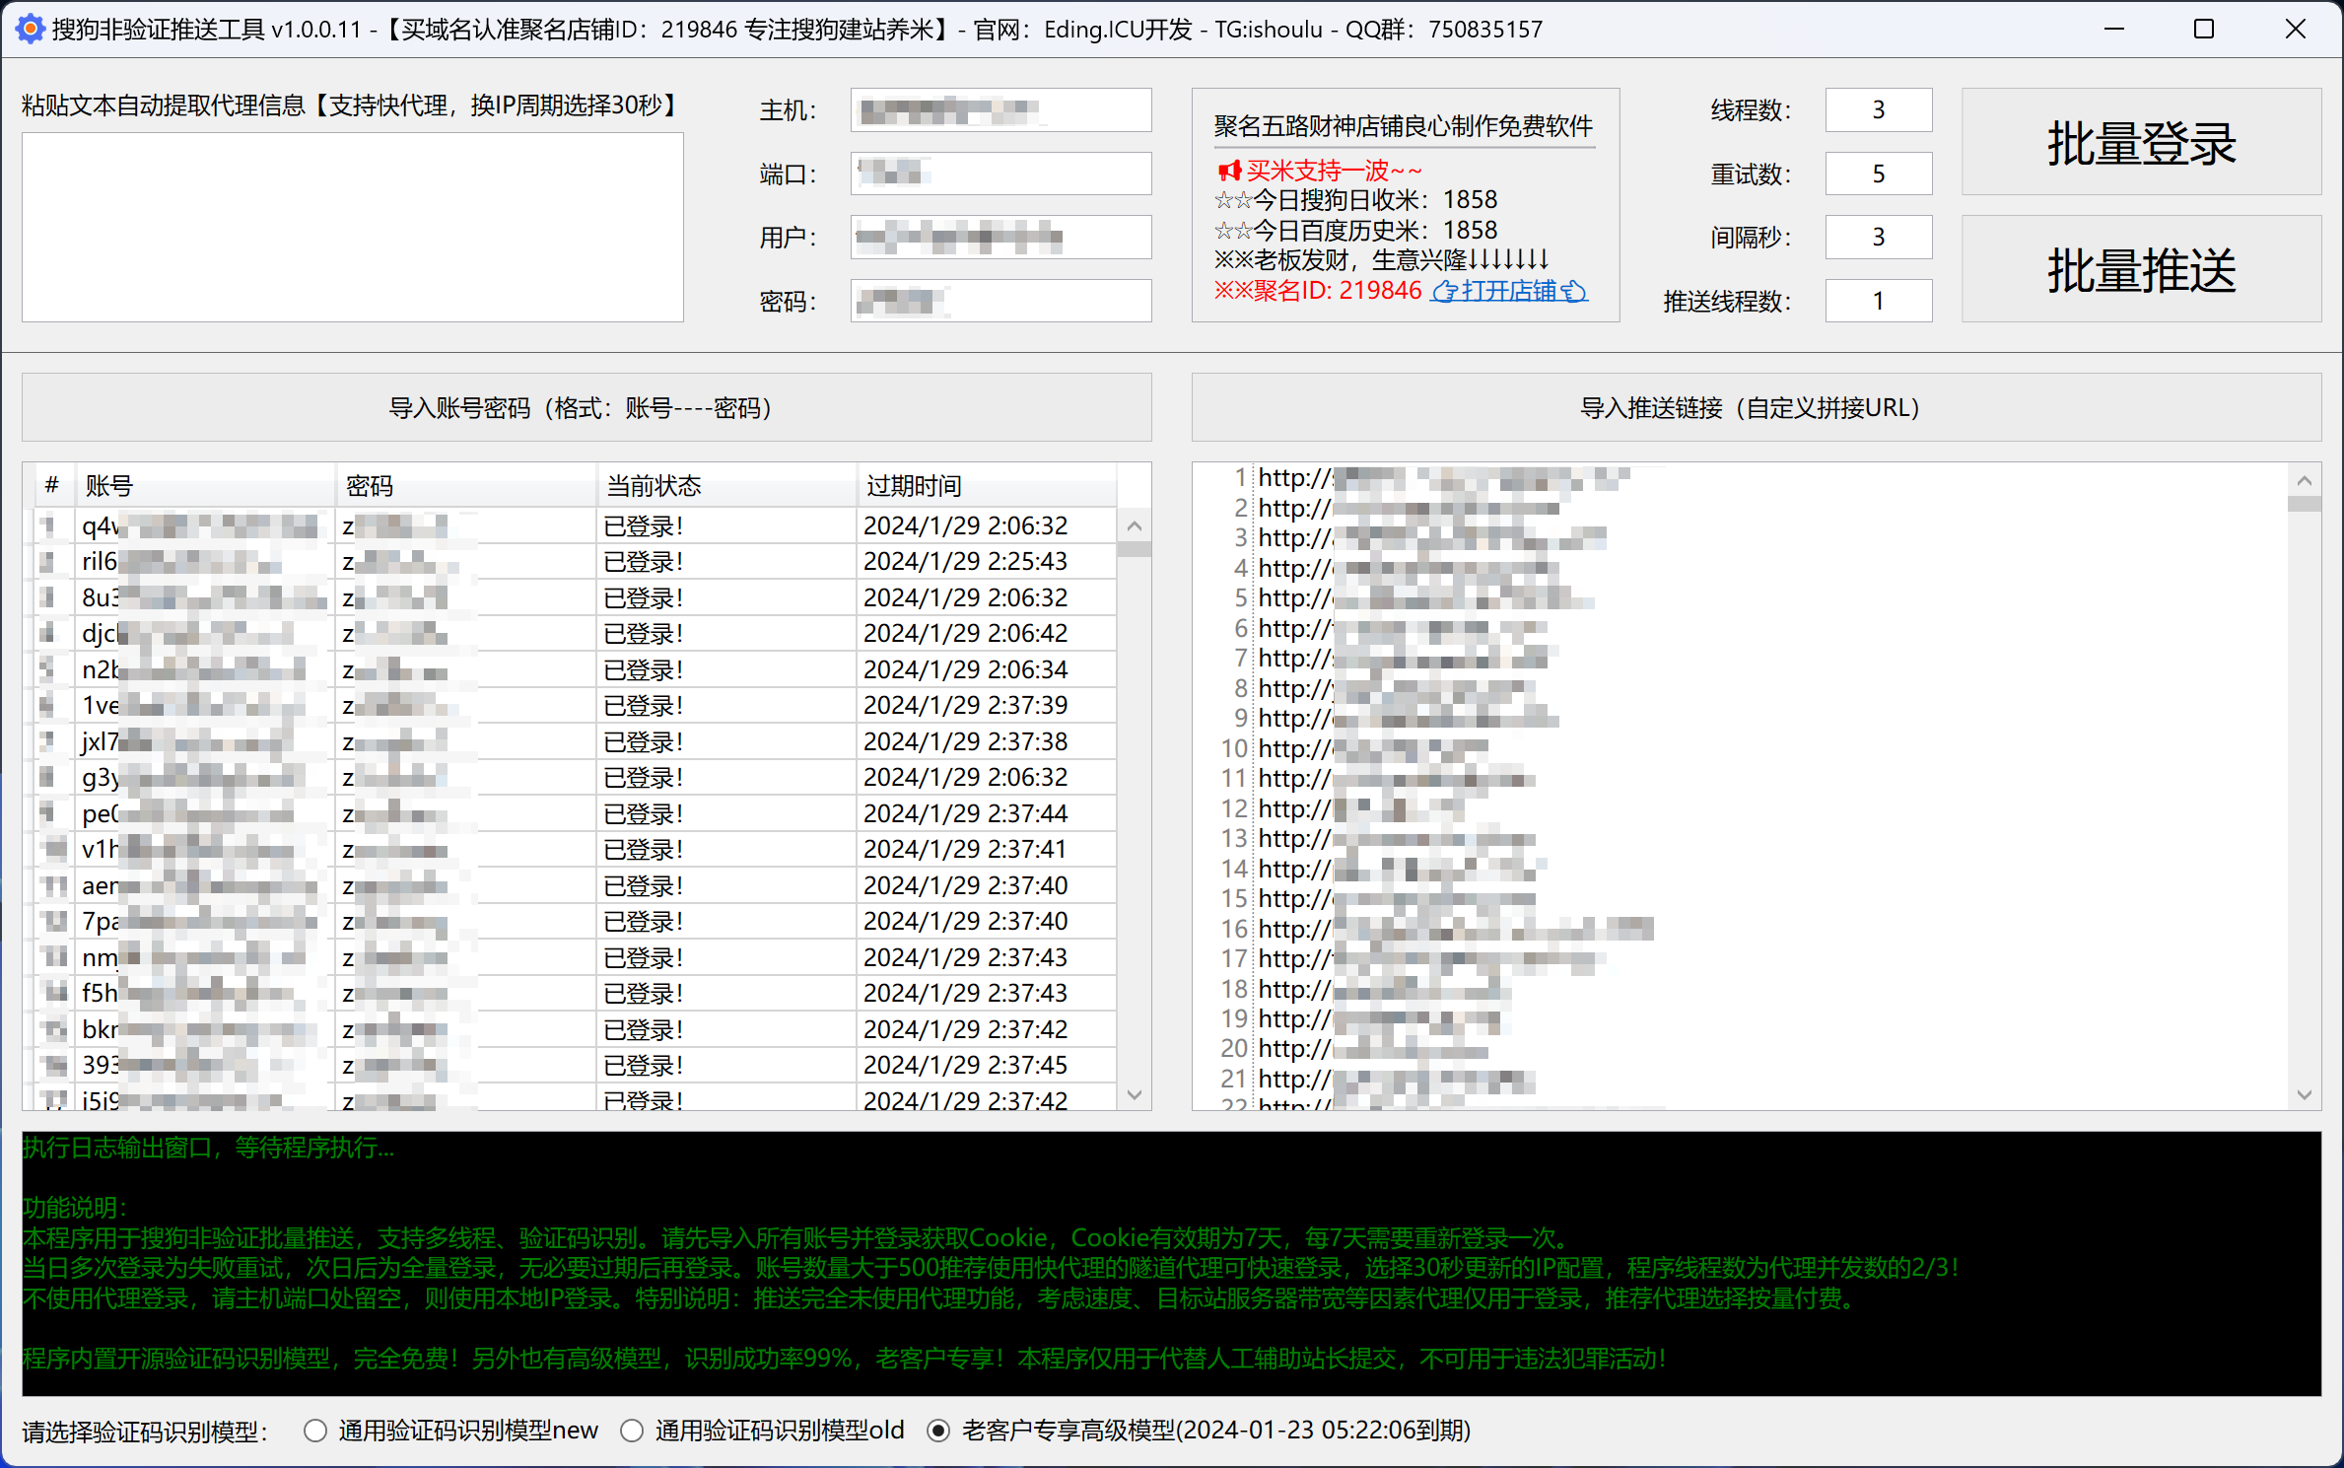Click 今日百度历史米: 1858 text
The height and width of the screenshot is (1468, 2344).
coord(1355,231)
